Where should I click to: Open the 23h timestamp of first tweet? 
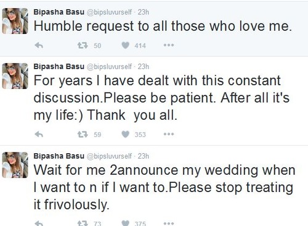point(144,12)
